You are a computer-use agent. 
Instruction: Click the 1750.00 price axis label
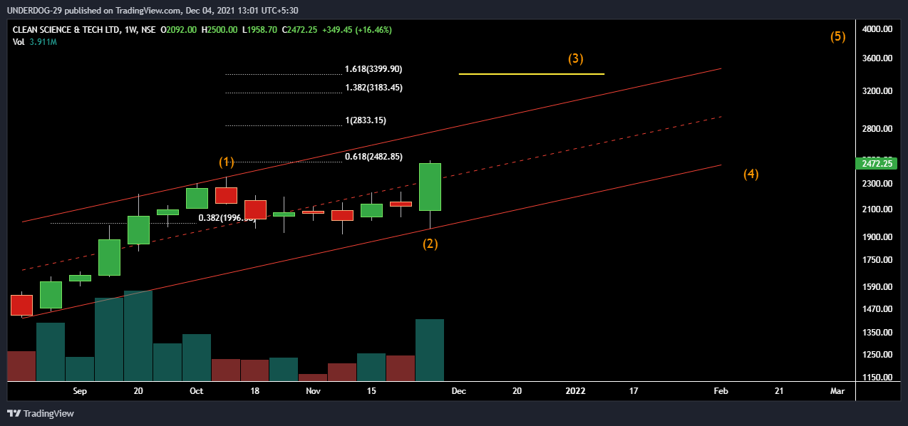point(877,261)
